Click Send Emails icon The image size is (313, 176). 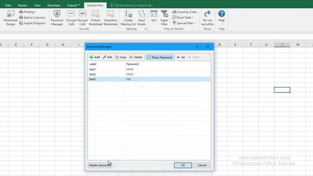(x=141, y=18)
